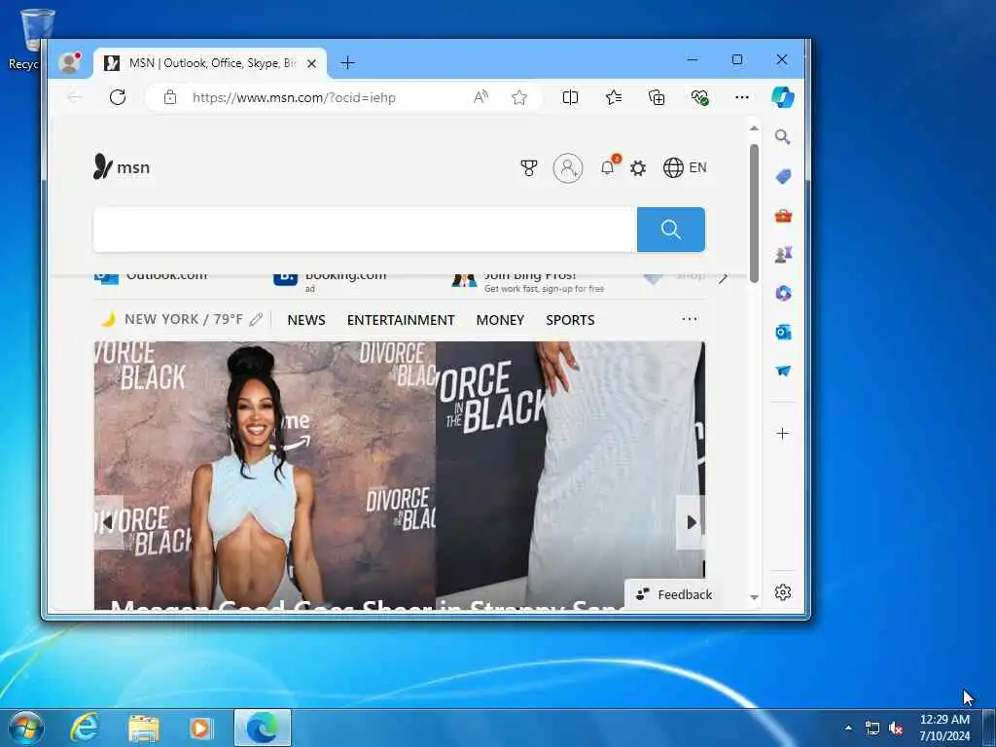The image size is (996, 747).
Task: Click scrollbar down arrow
Action: [754, 597]
